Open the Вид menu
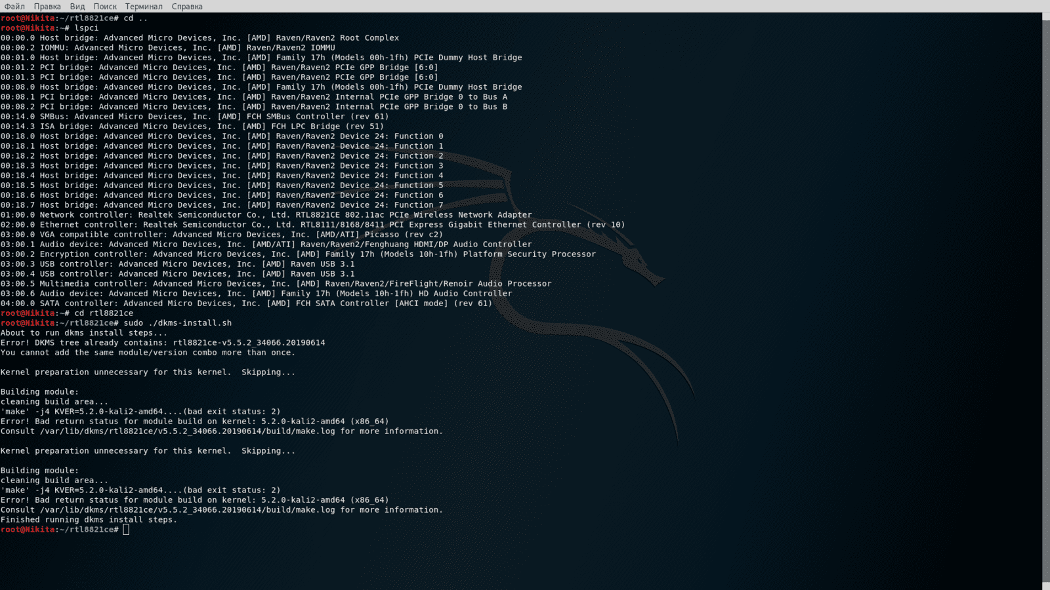Image resolution: width=1050 pixels, height=590 pixels. [x=77, y=7]
